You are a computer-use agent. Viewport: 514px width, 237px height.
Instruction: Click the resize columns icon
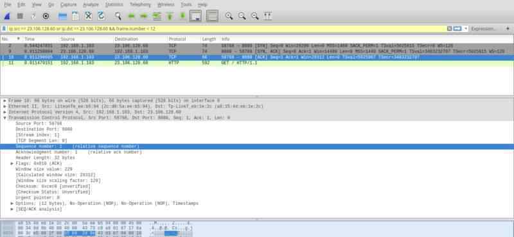click(x=268, y=16)
